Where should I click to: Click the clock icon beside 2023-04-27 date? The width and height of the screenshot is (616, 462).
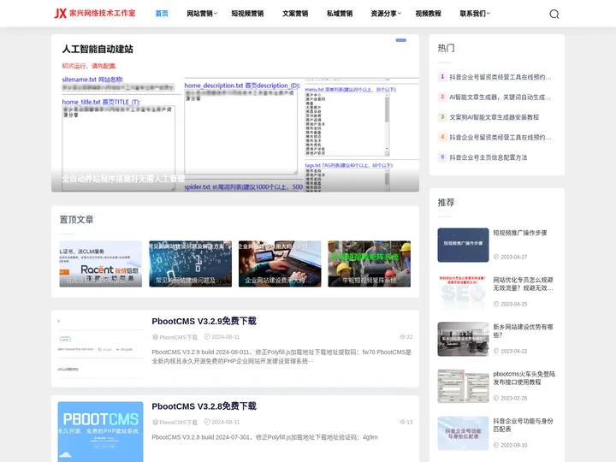click(x=496, y=257)
